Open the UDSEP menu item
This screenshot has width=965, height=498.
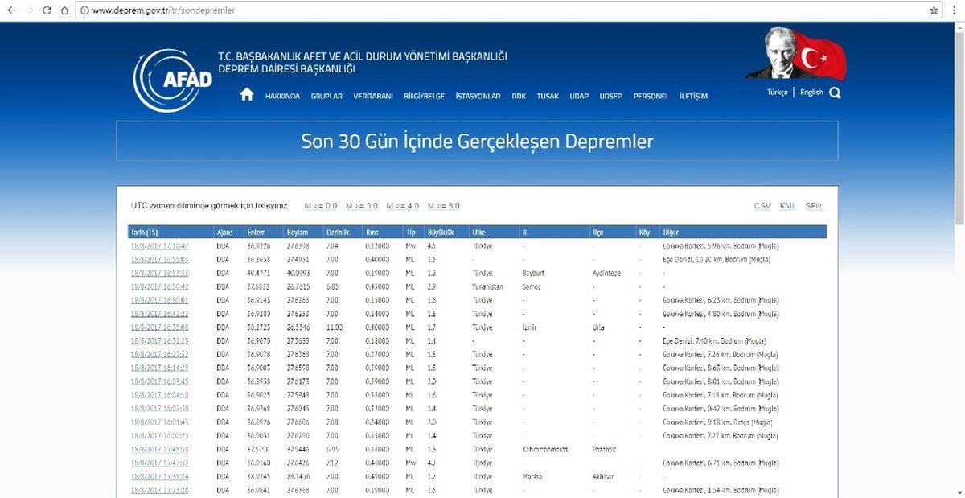pos(610,97)
